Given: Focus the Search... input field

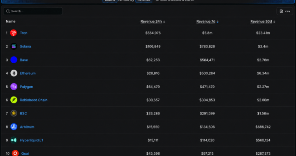Looking at the screenshot, I should [x=33, y=11].
